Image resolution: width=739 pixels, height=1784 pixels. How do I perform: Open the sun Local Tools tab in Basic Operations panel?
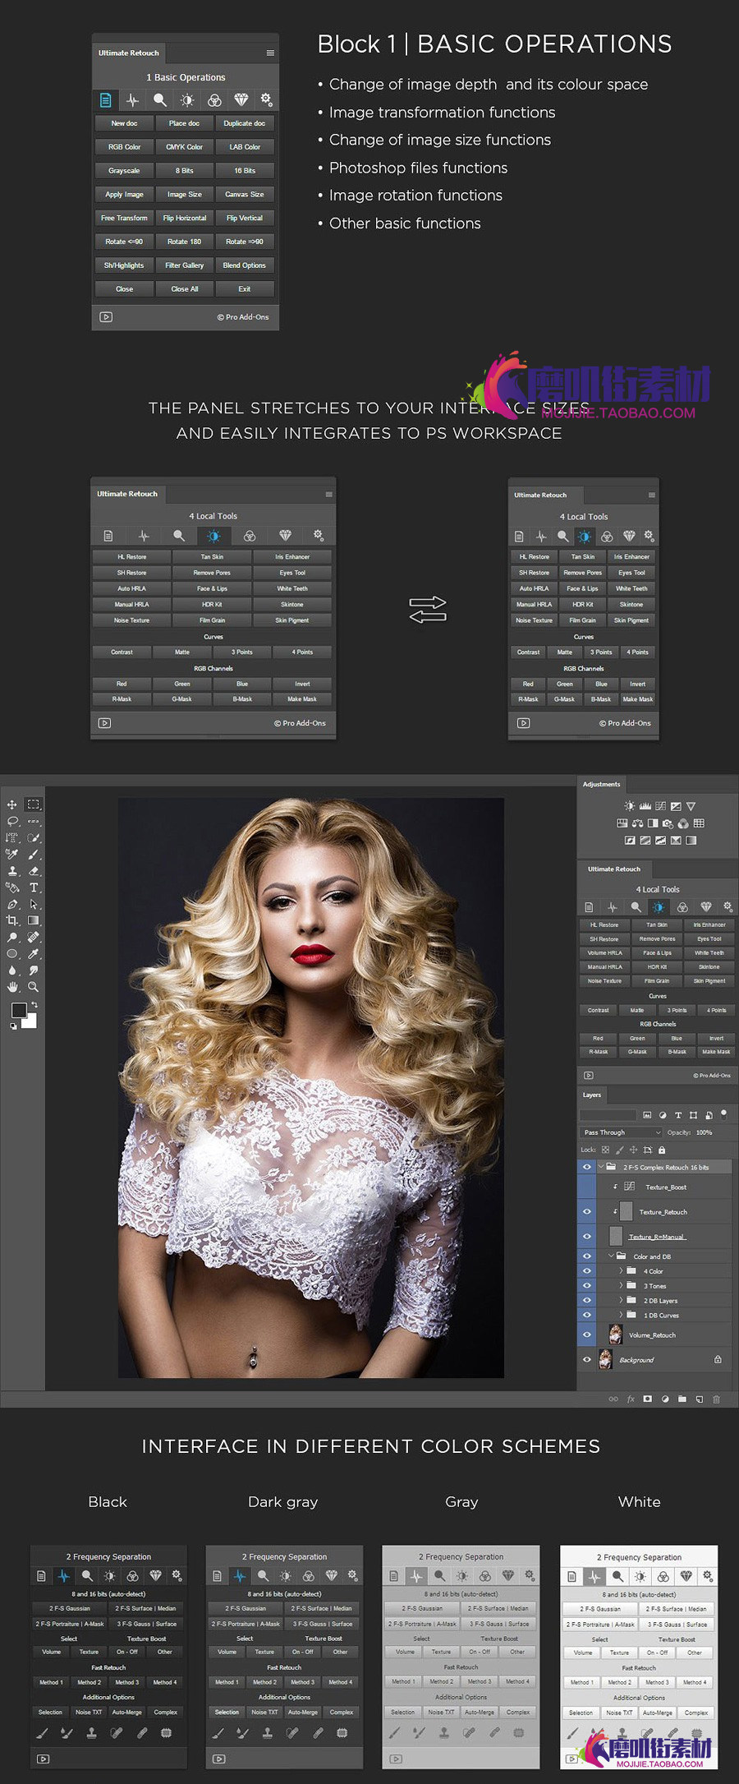pos(187,99)
